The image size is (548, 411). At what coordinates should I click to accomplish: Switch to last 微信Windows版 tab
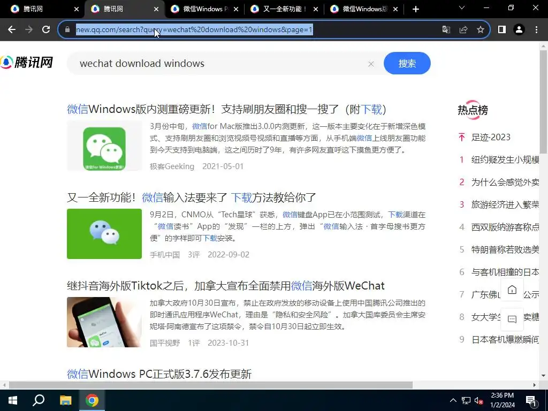click(x=364, y=9)
